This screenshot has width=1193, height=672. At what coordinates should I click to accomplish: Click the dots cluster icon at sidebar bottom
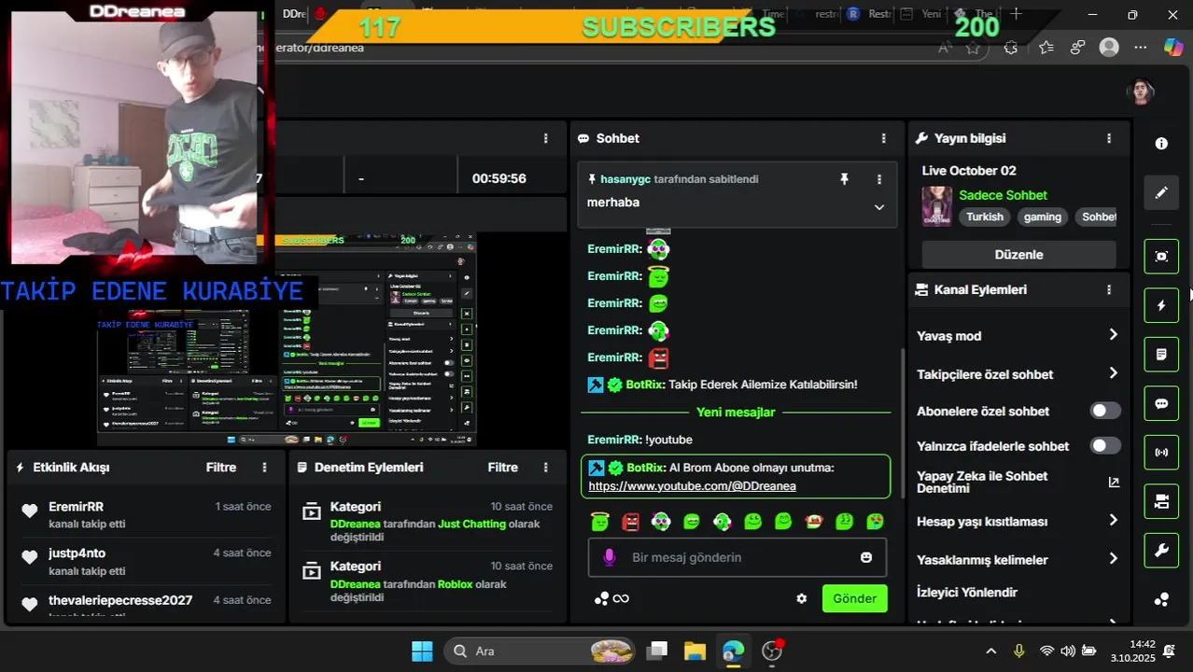click(1161, 599)
